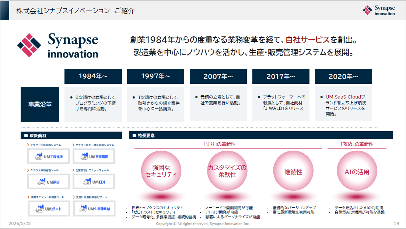Click the AIの活用 circle

point(357,172)
